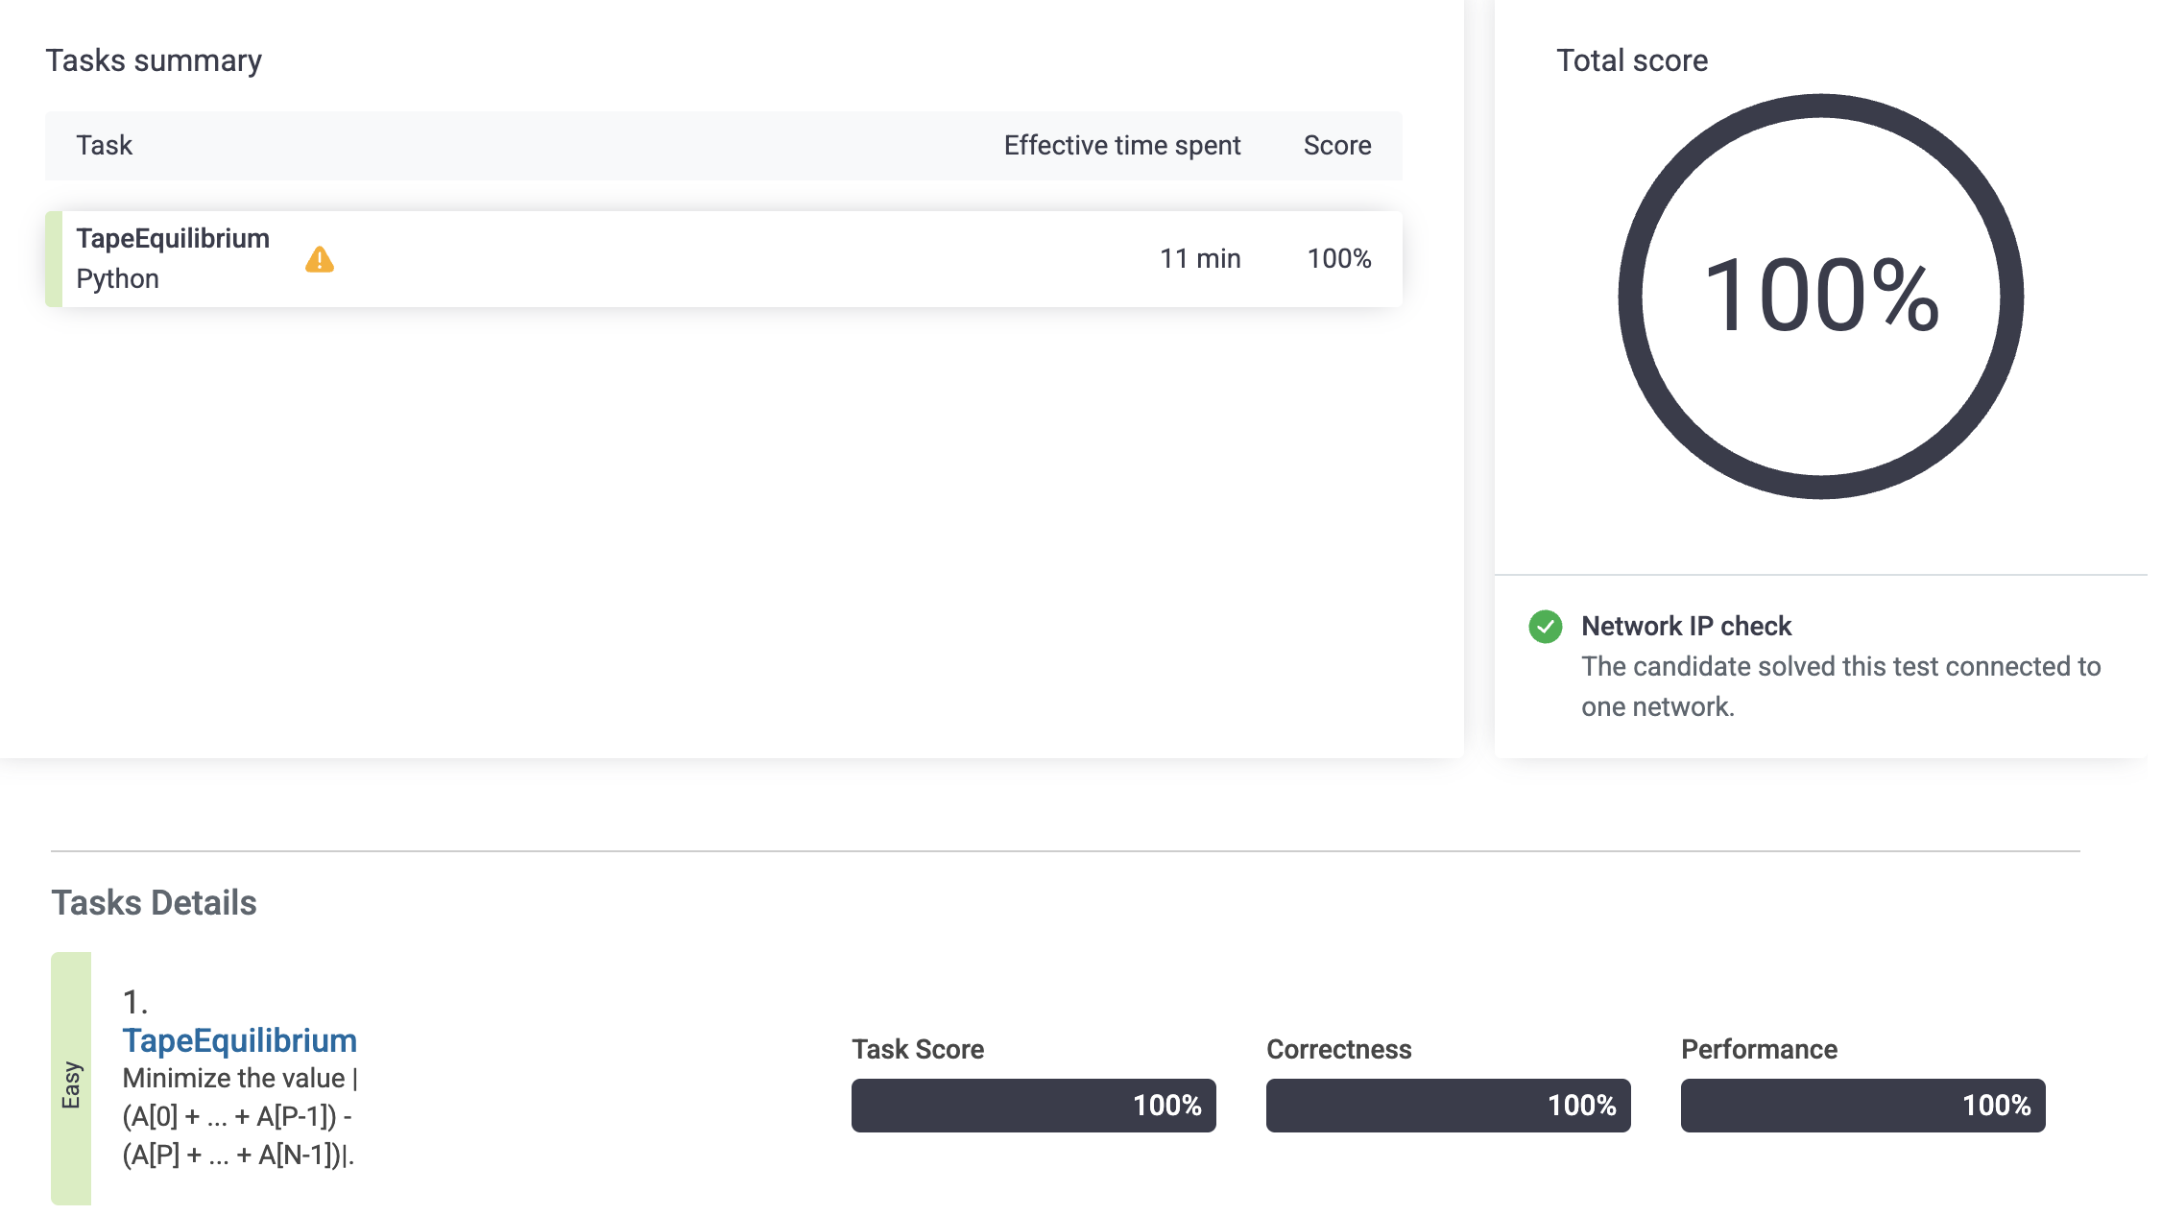
Task: Click the Score column header
Action: (x=1336, y=145)
